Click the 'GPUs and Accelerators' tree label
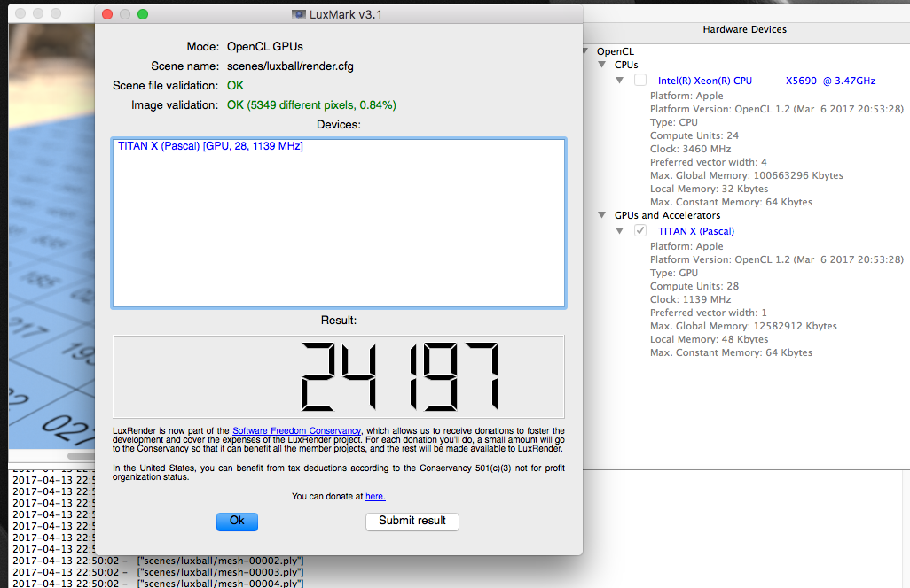 click(x=667, y=215)
